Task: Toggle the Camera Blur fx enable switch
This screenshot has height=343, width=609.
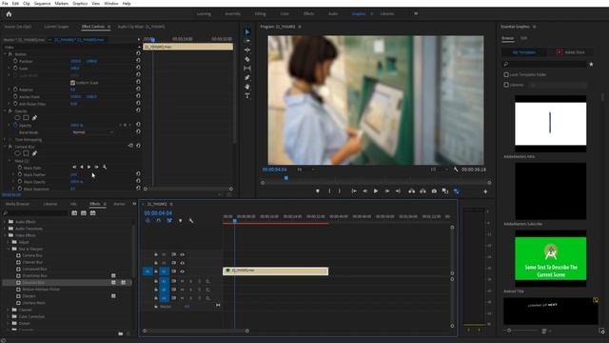Action: tap(10, 147)
